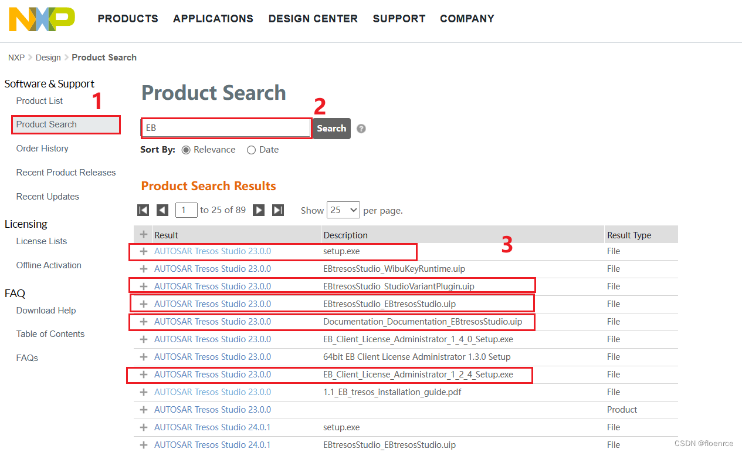Expand the 23.0.0 EBtresosStudio_EBtresosStudio.uip row
Viewport: 742px width, 452px height.
point(143,304)
